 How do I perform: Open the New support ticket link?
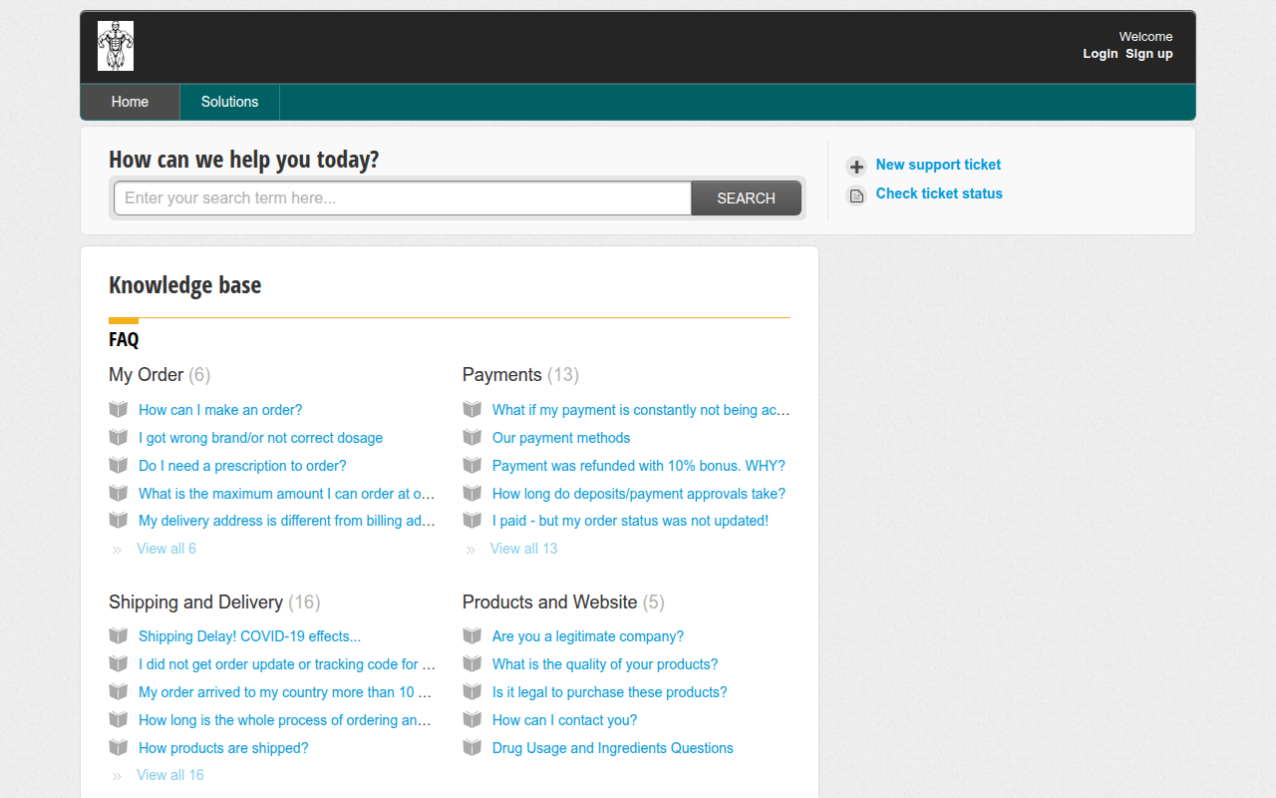coord(938,165)
